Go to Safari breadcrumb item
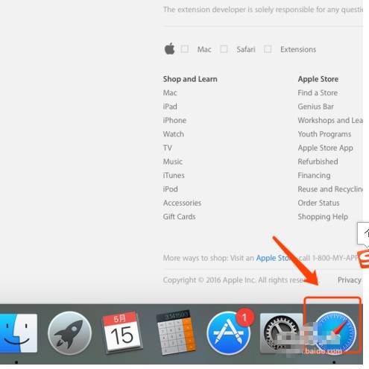This screenshot has height=369, width=369. [246, 49]
